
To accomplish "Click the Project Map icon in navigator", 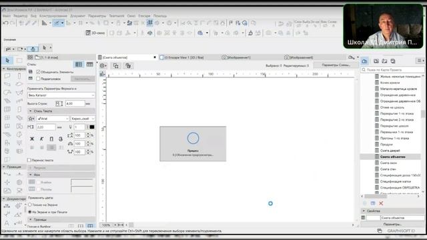I will click(x=365, y=61).
